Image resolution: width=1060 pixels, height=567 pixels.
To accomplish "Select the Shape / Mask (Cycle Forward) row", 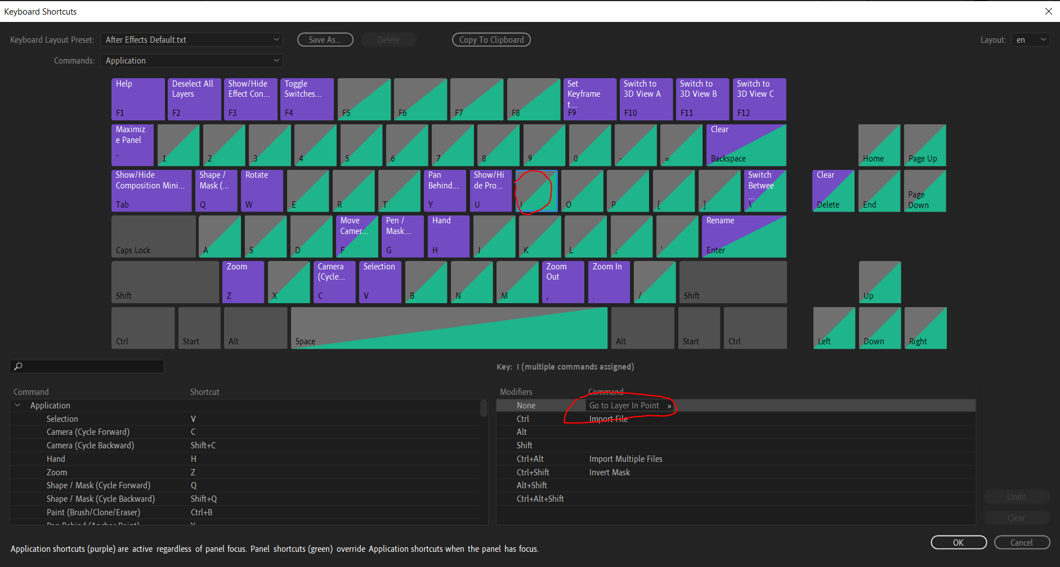I will click(x=245, y=485).
